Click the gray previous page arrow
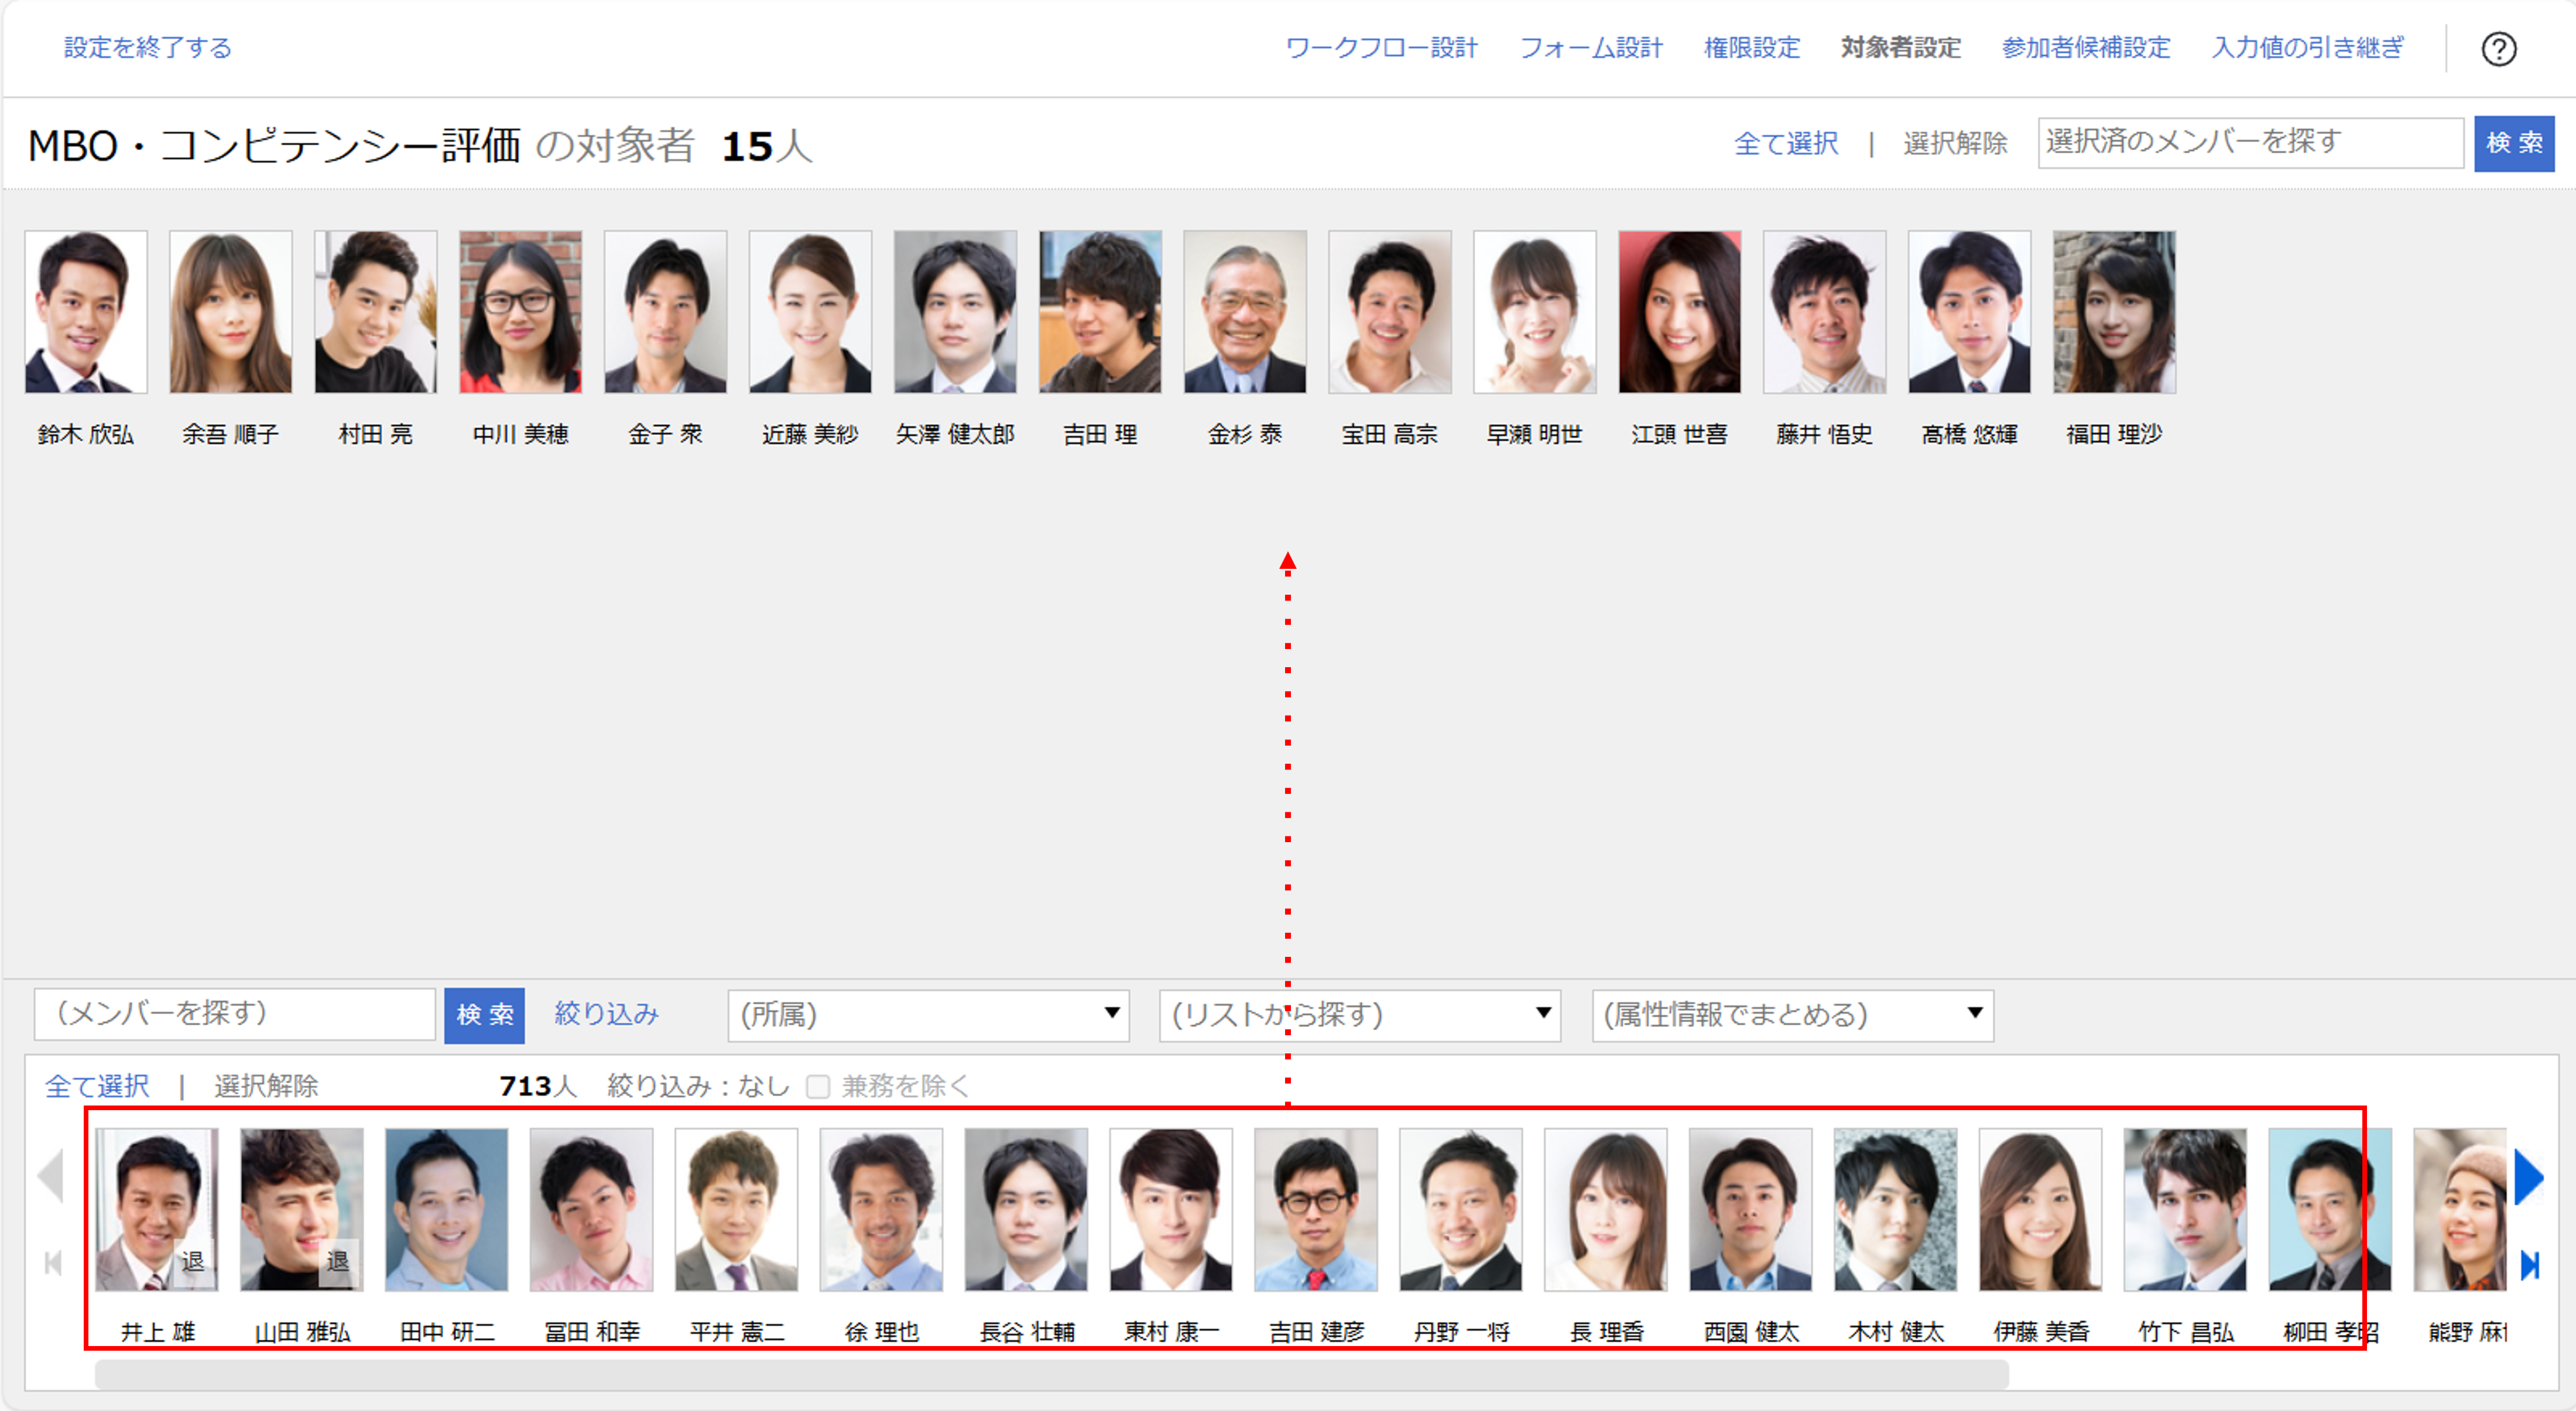The height and width of the screenshot is (1411, 2576). (x=51, y=1176)
